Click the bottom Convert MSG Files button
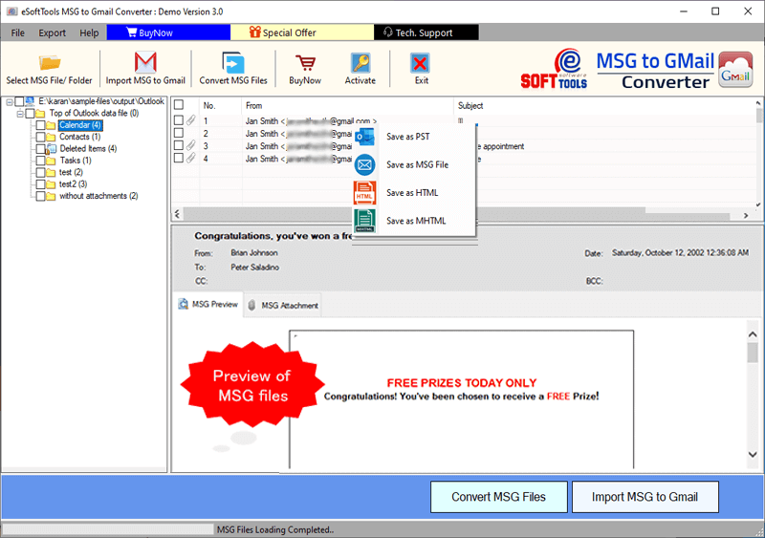 tap(498, 497)
